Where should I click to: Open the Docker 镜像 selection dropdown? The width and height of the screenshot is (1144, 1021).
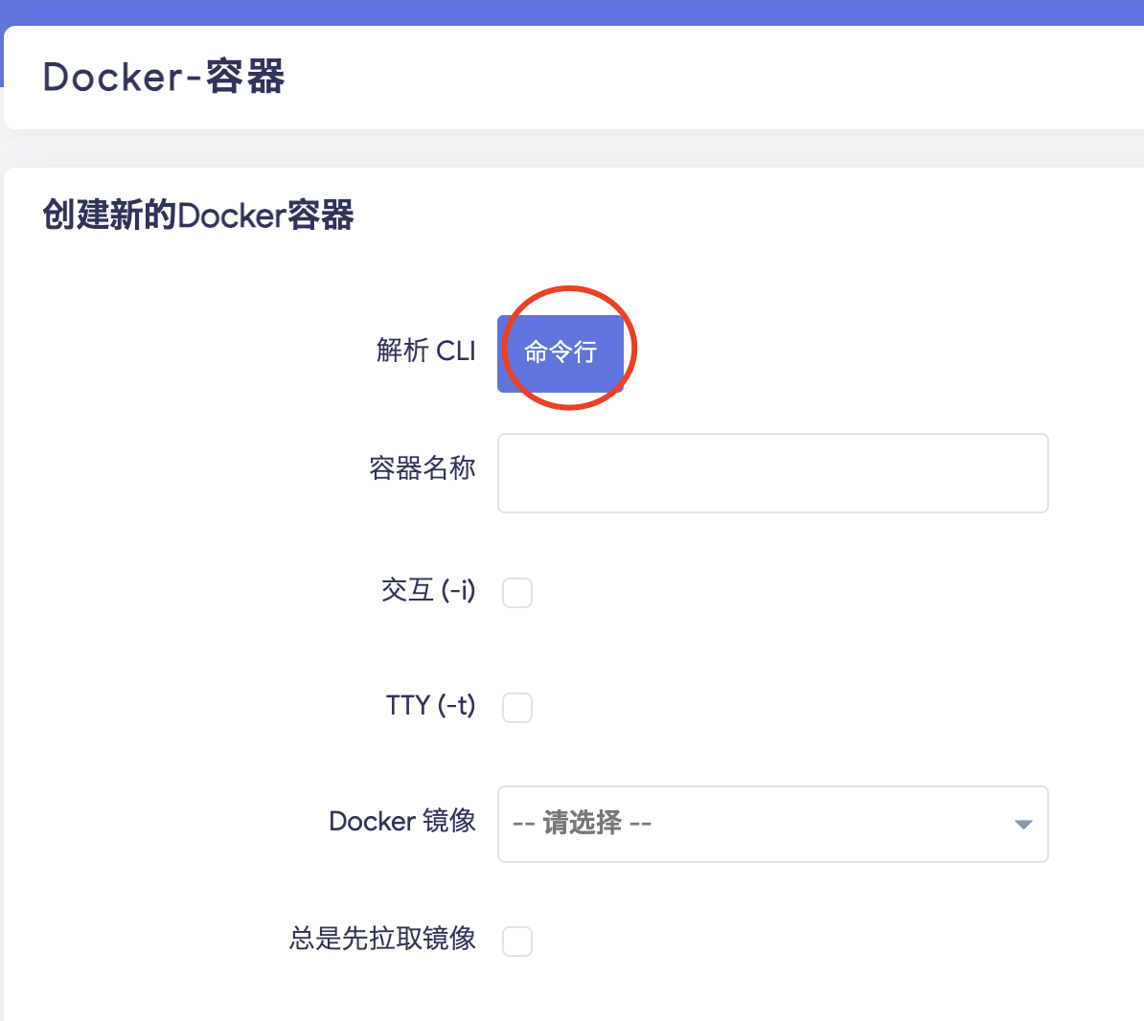pos(772,824)
